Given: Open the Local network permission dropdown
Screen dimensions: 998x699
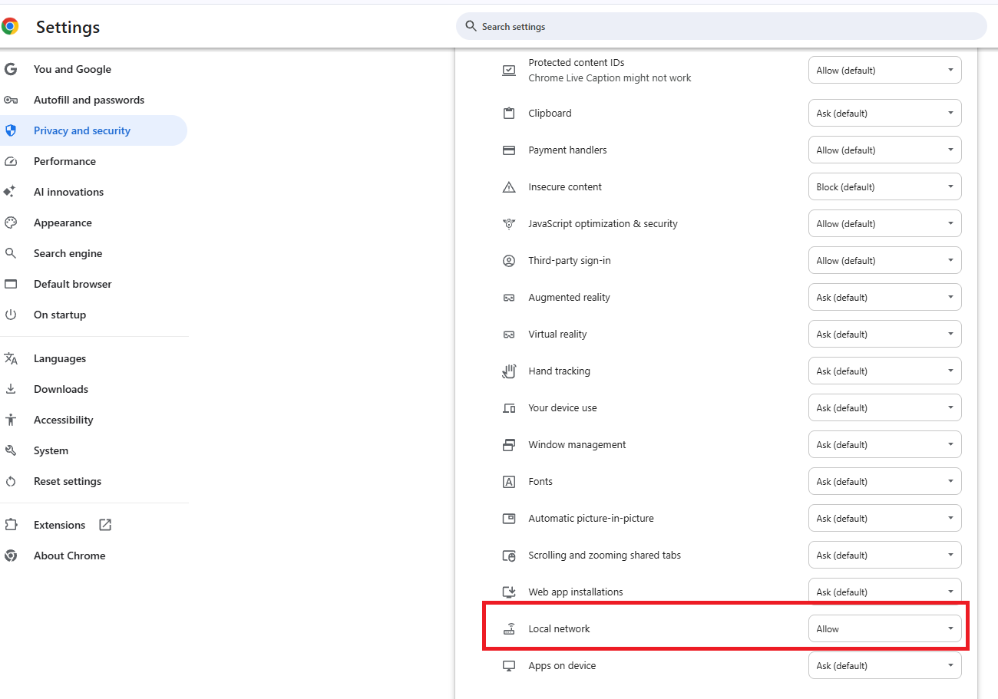Looking at the screenshot, I should coord(884,629).
